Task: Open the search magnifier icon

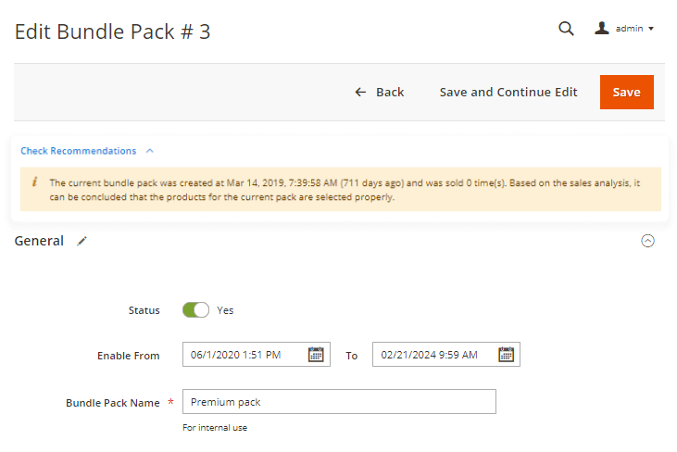Action: 566,29
